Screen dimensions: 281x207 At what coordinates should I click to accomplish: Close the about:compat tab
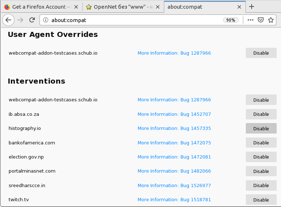click(x=239, y=7)
